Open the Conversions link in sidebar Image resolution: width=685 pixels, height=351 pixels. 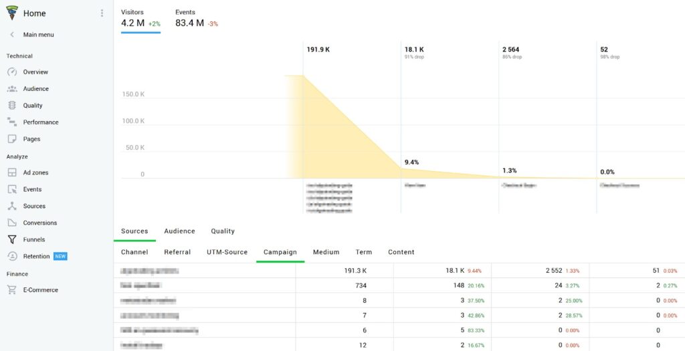pyautogui.click(x=40, y=223)
